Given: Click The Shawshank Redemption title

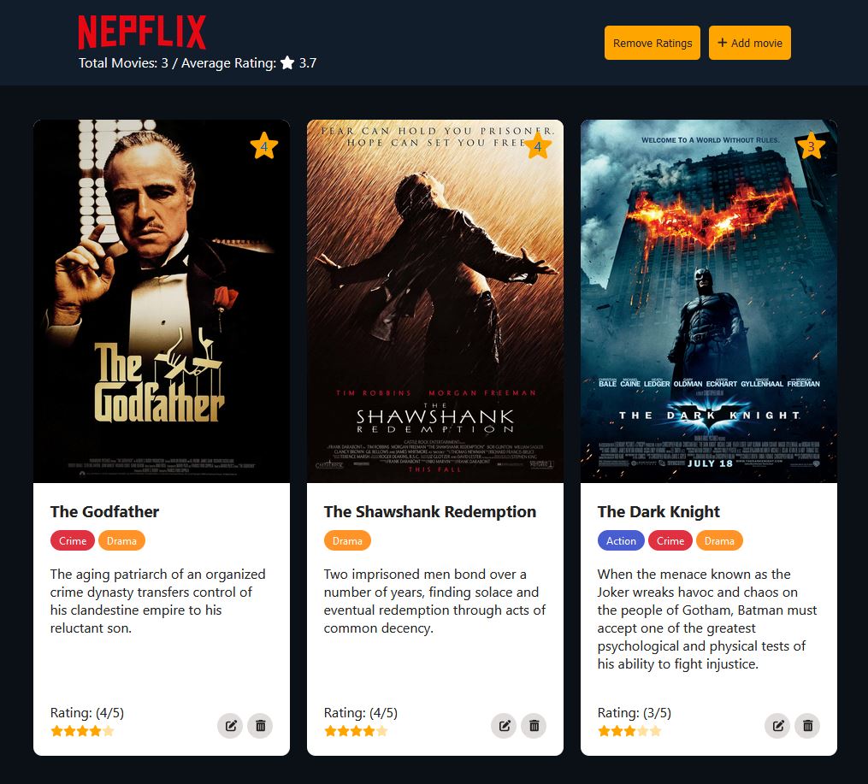Looking at the screenshot, I should point(430,511).
